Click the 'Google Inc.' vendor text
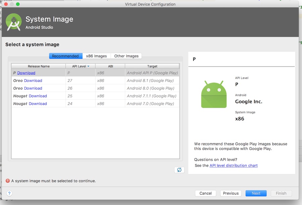 249,102
